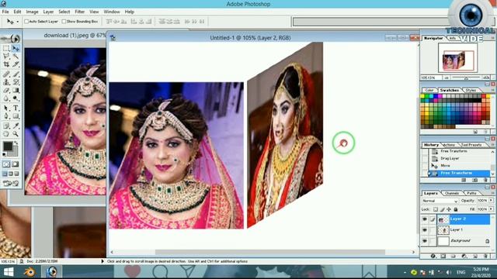Select the Eraser tool
This screenshot has width=497, height=279.
point(6,91)
